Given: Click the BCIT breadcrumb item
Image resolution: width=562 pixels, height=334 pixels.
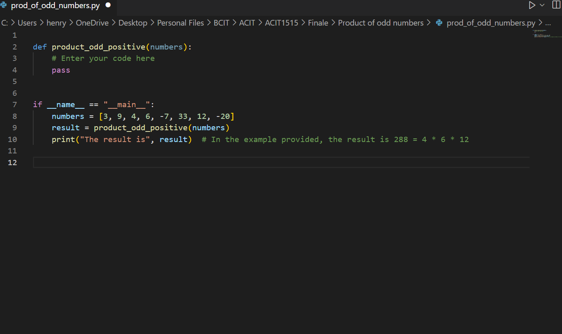Looking at the screenshot, I should click(221, 23).
